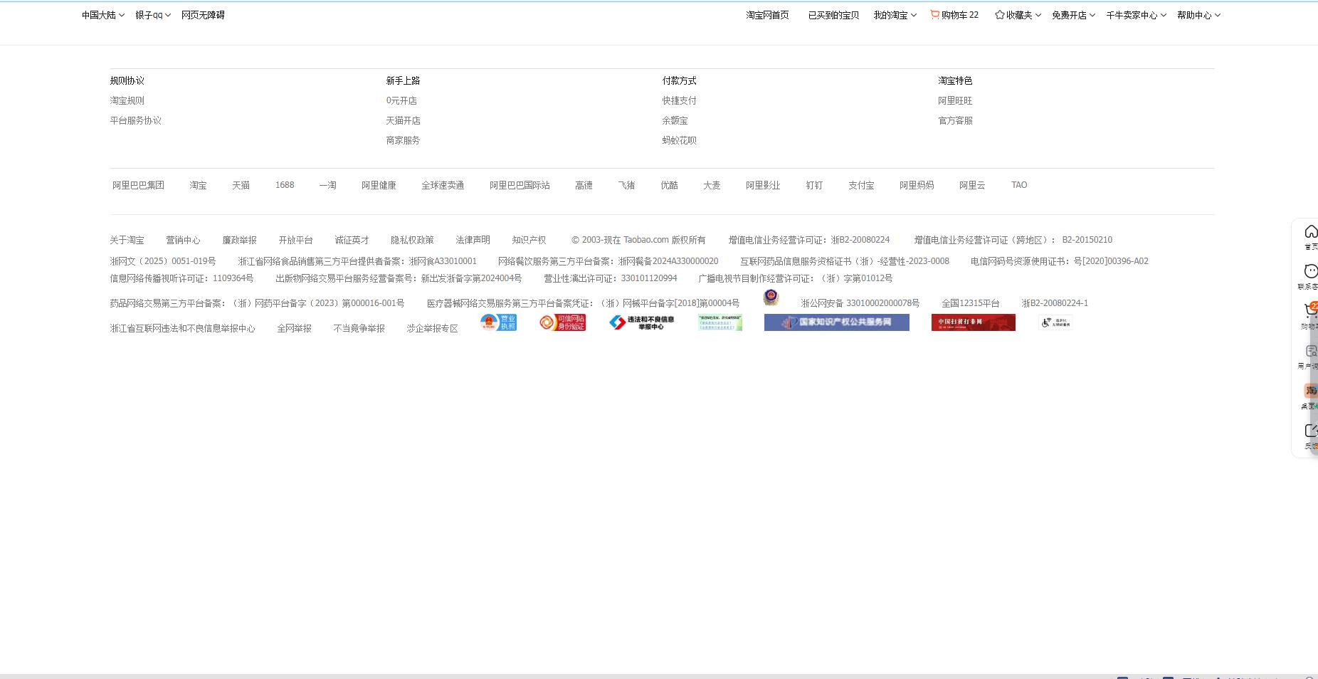This screenshot has width=1318, height=679.
Task: Click the feedback edit icon in sidebar
Action: [1311, 431]
